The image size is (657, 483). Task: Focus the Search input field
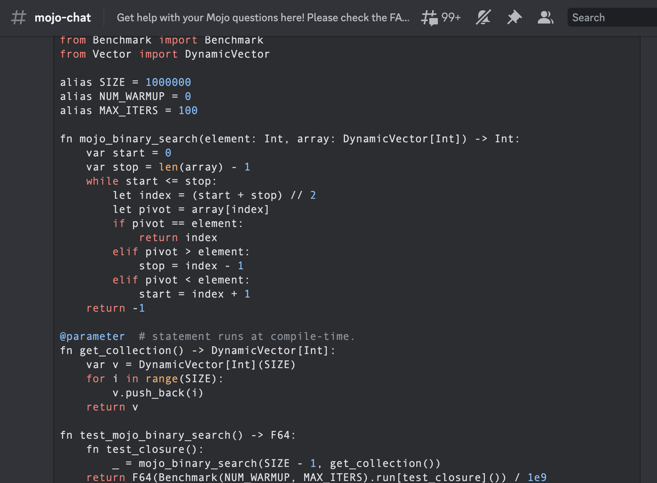(612, 18)
